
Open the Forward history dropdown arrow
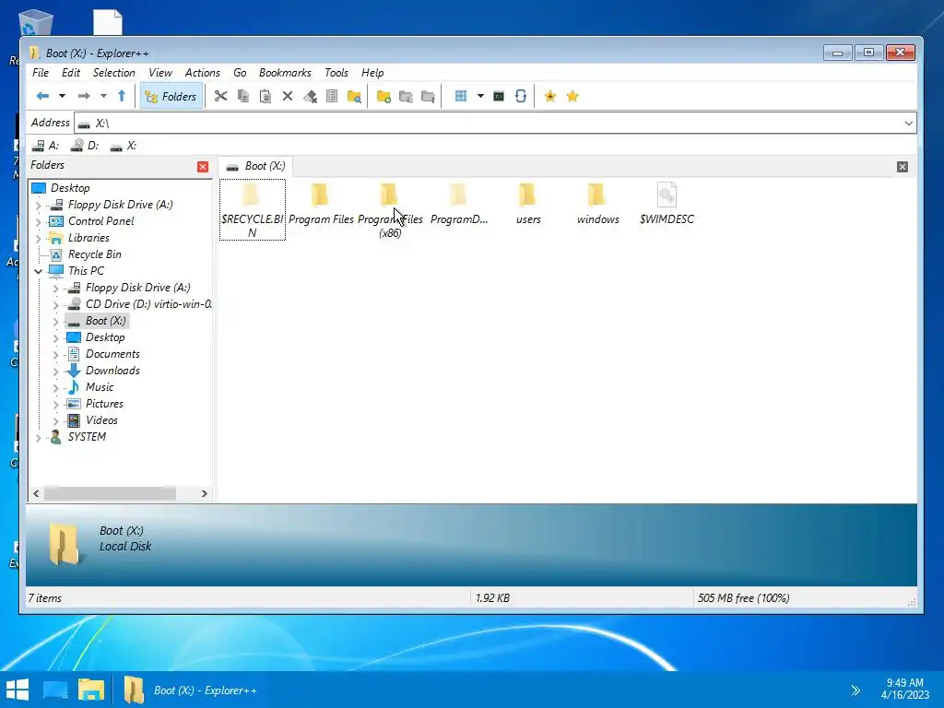pos(103,96)
